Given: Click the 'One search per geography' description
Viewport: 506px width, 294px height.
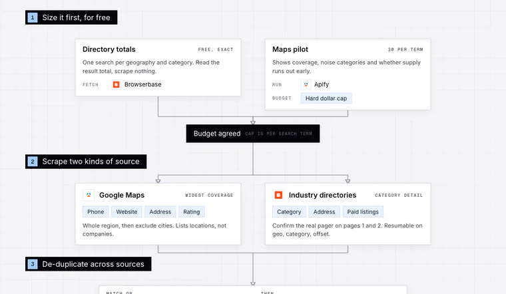Looking at the screenshot, I should point(151,67).
